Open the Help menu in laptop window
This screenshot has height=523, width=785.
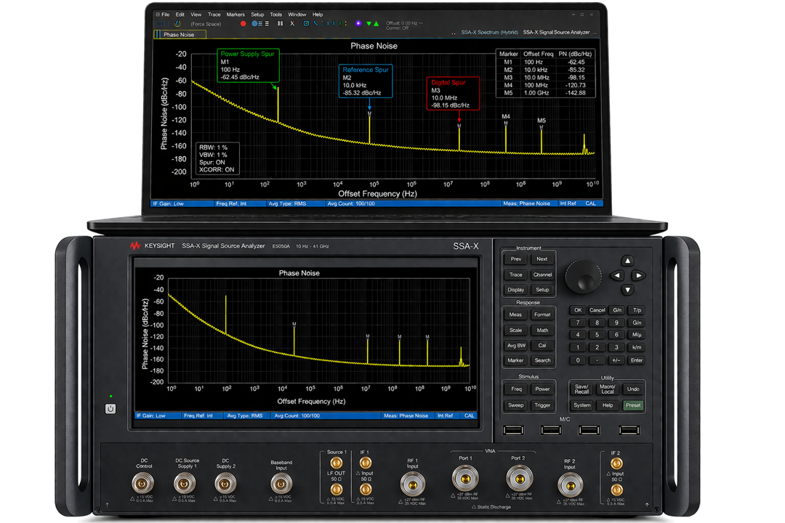pos(318,15)
